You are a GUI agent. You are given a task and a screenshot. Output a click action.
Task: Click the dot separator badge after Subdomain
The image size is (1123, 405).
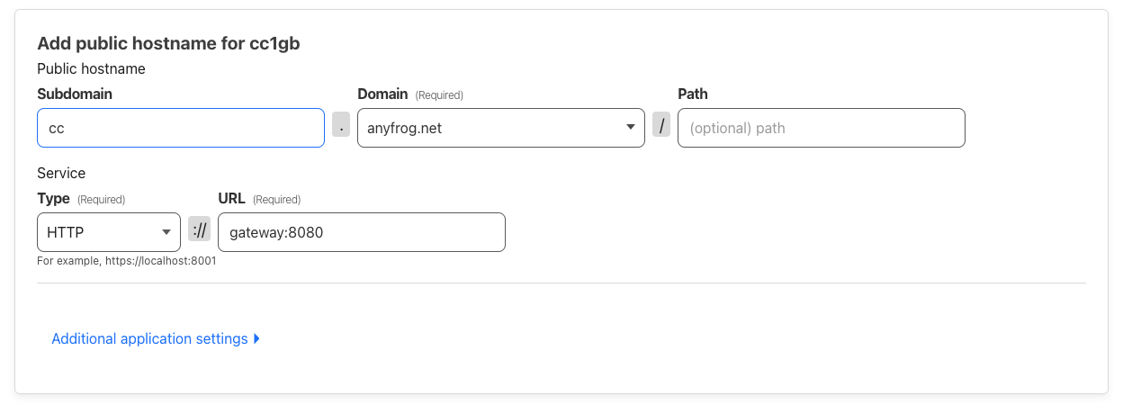click(x=341, y=125)
